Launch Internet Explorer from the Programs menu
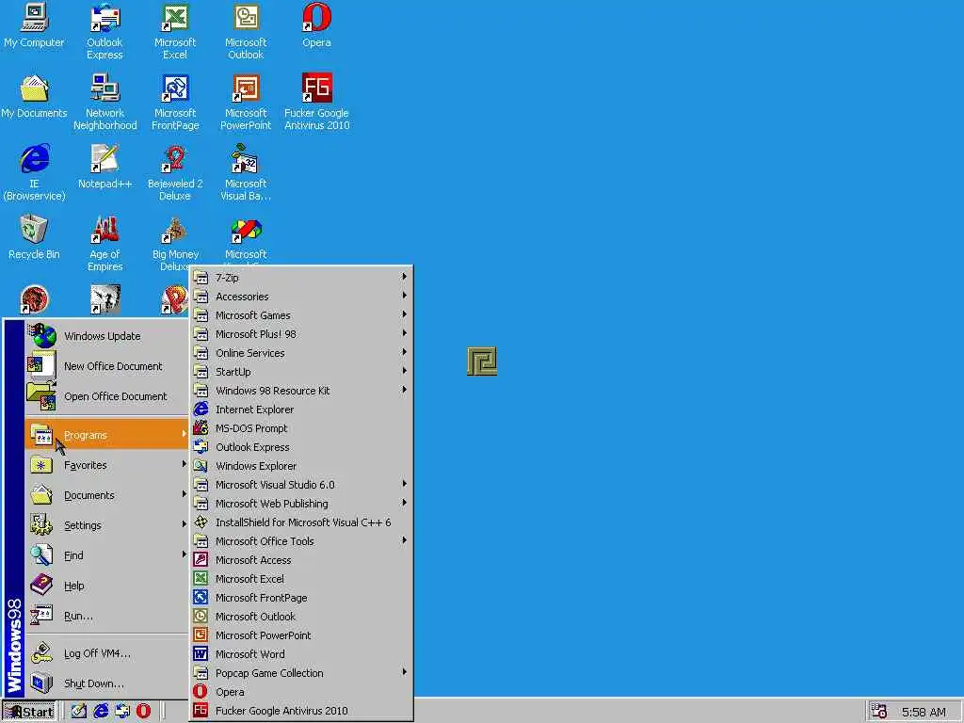 coord(301,410)
